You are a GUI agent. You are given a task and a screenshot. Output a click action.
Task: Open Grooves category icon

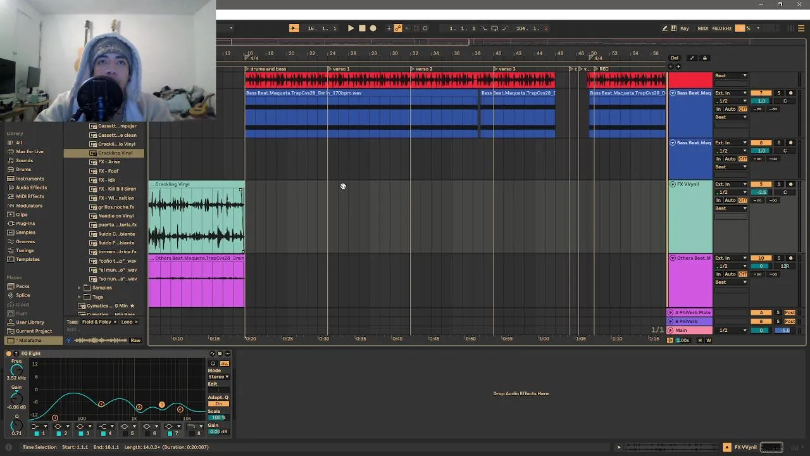10,241
